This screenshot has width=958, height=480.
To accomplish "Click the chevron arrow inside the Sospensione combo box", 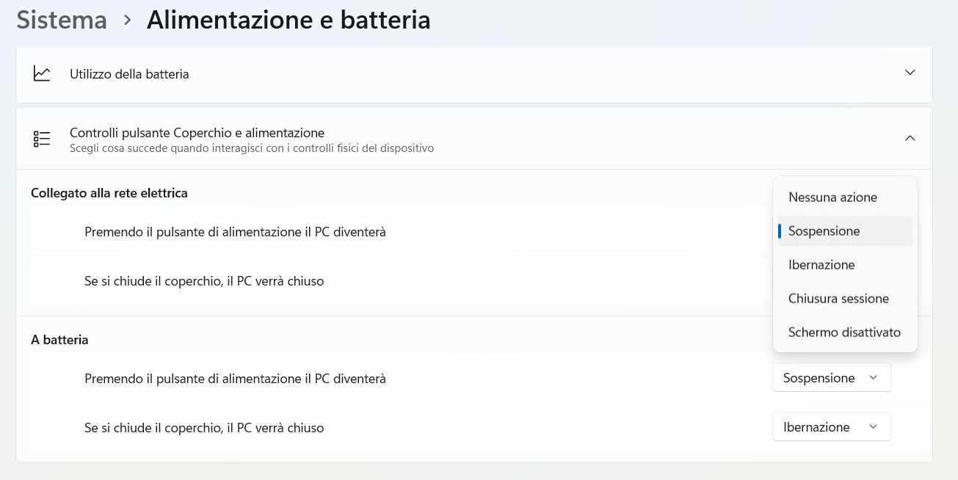I will (x=873, y=377).
